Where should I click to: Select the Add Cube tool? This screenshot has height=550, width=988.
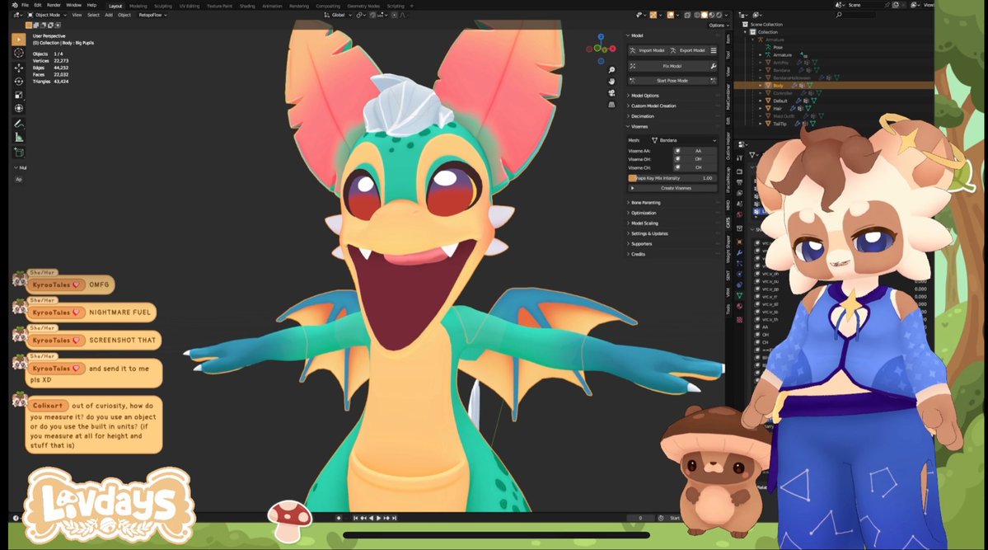18,152
